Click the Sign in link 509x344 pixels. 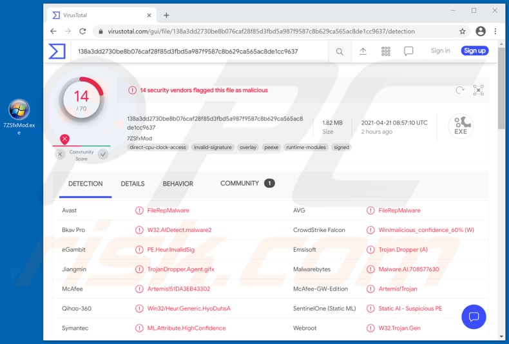440,51
